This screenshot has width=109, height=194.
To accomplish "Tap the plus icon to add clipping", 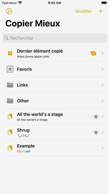I will tap(100, 11).
